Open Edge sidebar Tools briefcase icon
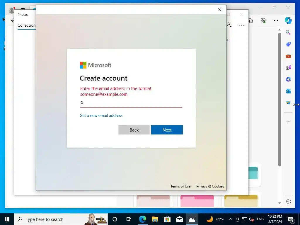This screenshot has width=300, height=225. coord(288,56)
